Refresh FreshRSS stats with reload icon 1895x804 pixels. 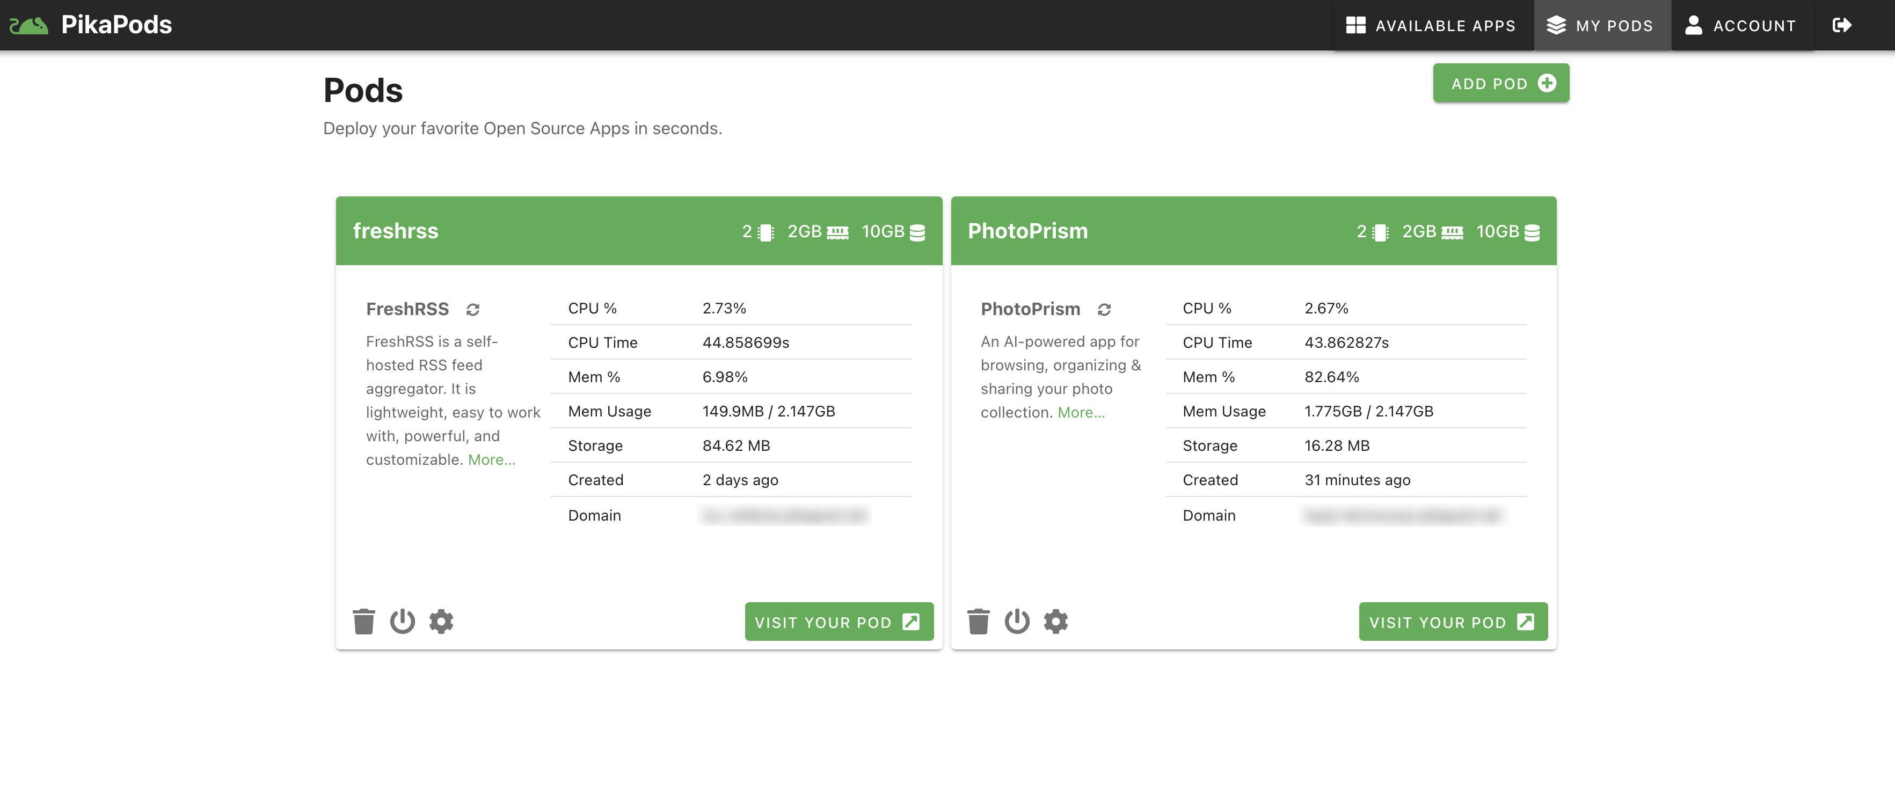(x=473, y=310)
